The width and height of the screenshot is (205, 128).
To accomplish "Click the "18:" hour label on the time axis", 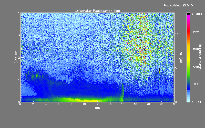I will 136,104.
